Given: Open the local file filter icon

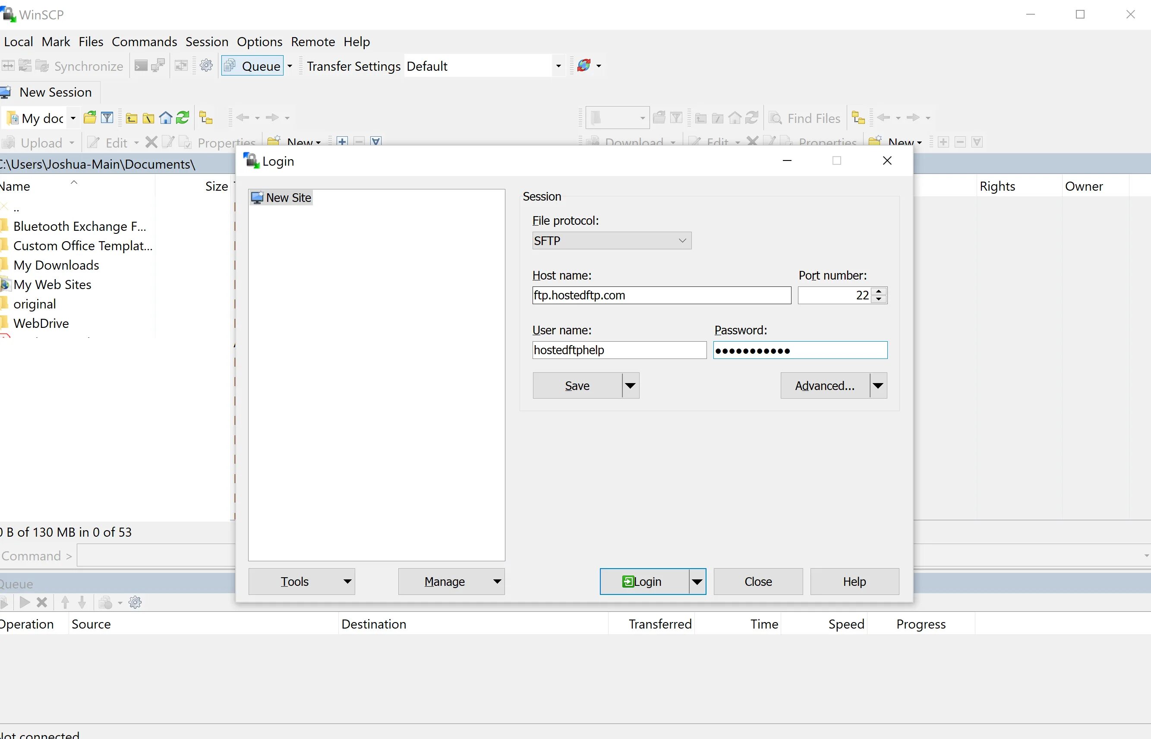Looking at the screenshot, I should (107, 118).
